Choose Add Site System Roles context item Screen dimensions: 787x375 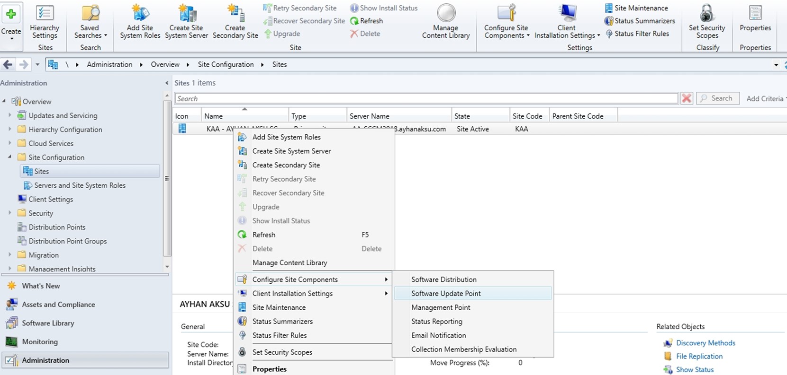pyautogui.click(x=314, y=137)
